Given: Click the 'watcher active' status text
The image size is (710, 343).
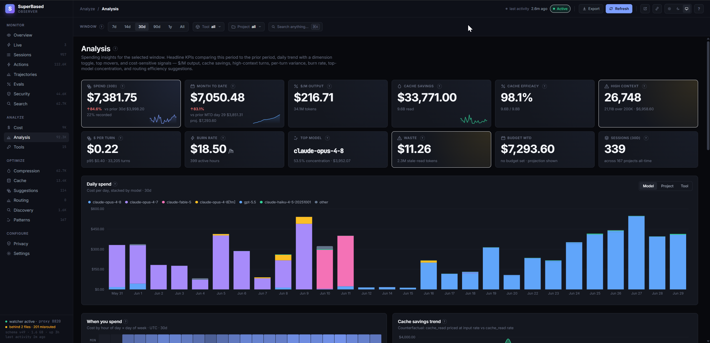Looking at the screenshot, I should [22, 322].
